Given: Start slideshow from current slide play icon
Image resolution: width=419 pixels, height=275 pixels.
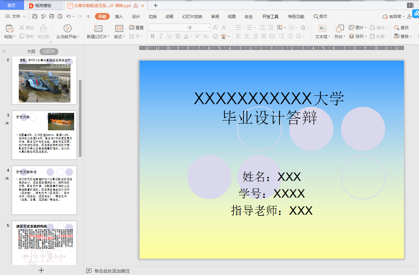Looking at the screenshot, I should click(67, 28).
